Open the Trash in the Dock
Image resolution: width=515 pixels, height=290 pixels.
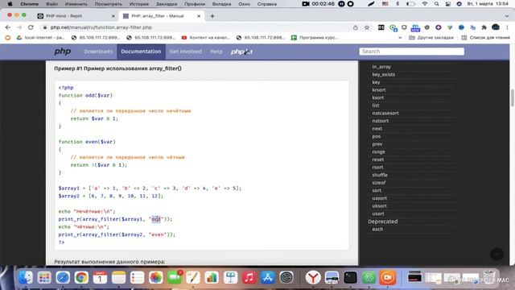[x=489, y=278]
